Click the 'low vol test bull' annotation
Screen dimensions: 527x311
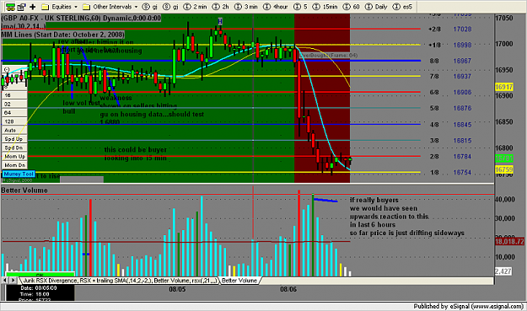pos(81,107)
